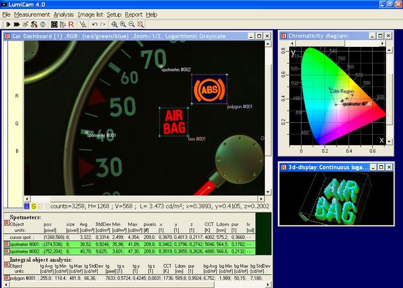
Task: Click the up arrow of image vertical scrollbar
Action: [268, 44]
